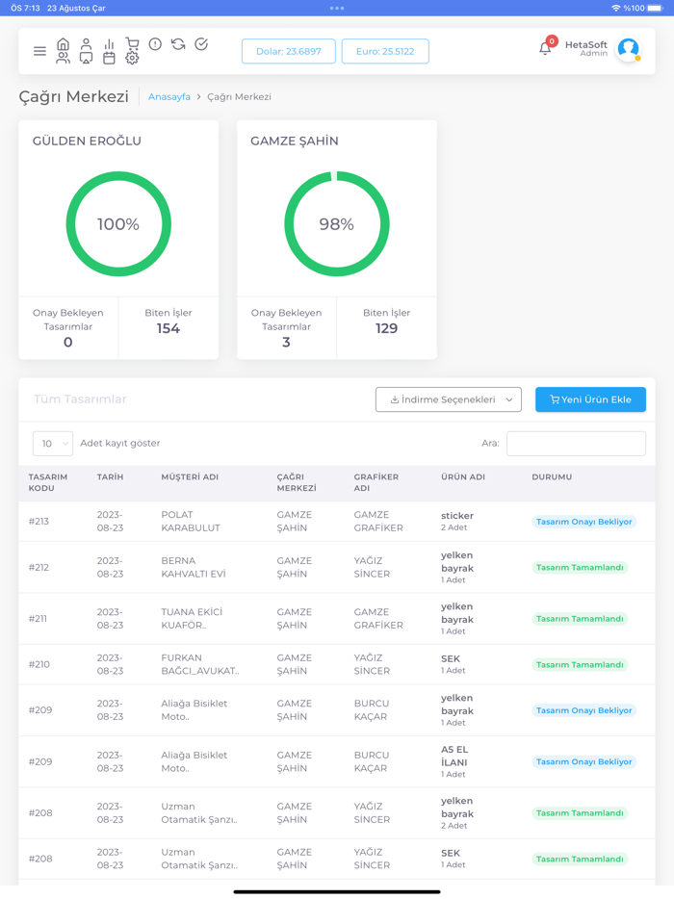Click design code #210
Viewport: 674px width, 899px height.
pos(39,664)
